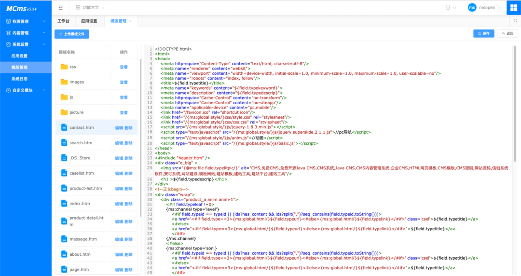This screenshot has width=521, height=276.
Task: Select 模版管理 in the sidebar
Action: [26, 67]
